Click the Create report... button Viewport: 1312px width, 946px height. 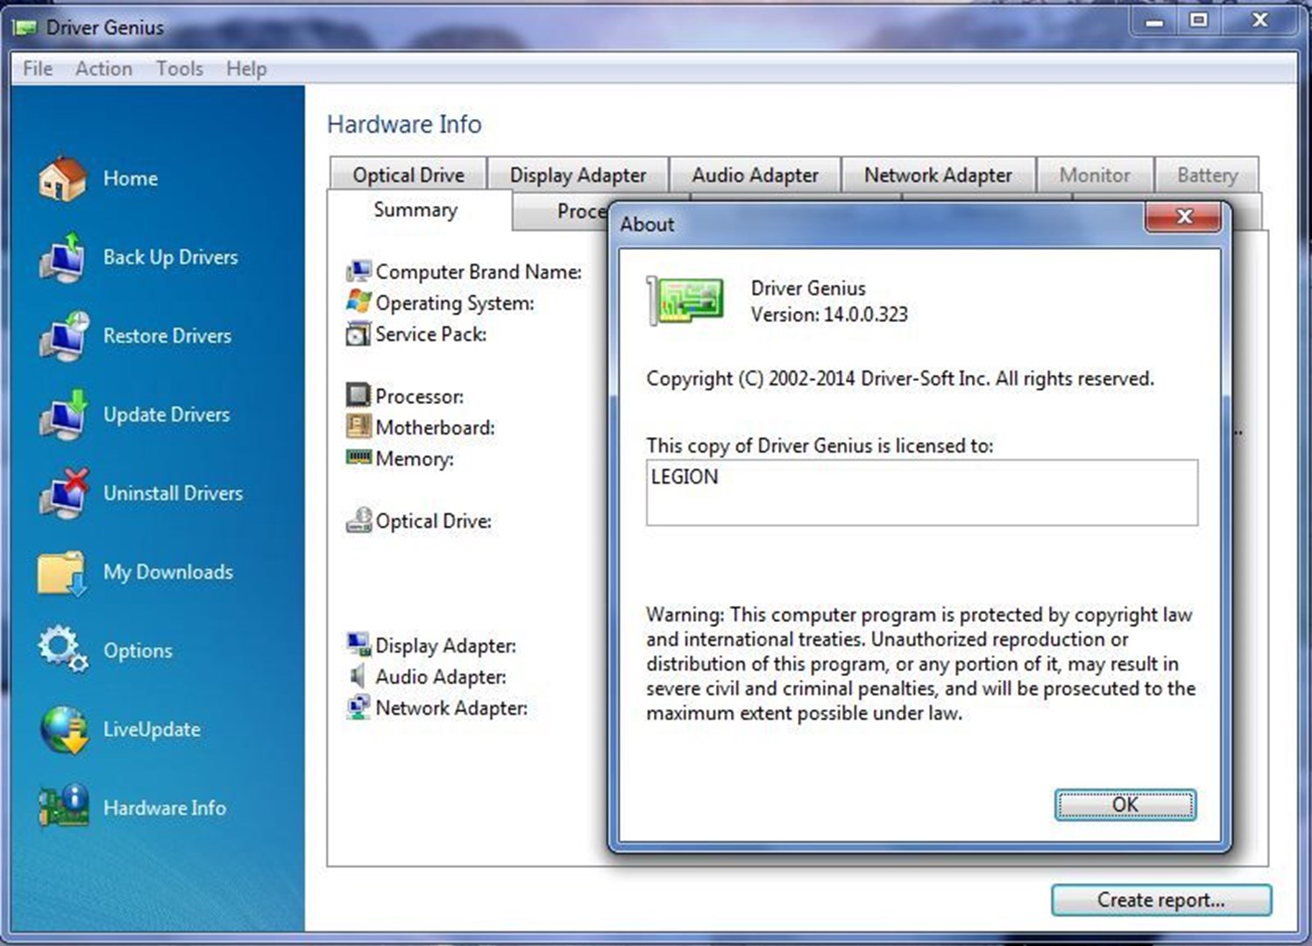[x=1161, y=900]
